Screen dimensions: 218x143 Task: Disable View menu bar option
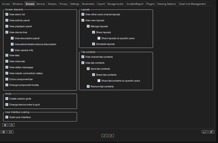click(7, 61)
